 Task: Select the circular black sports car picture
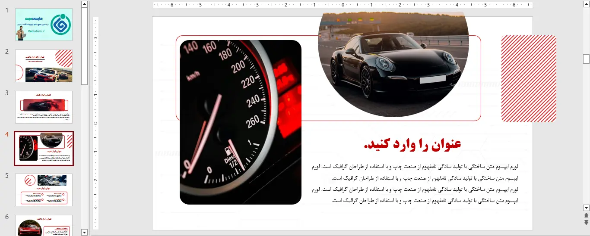pyautogui.click(x=393, y=65)
